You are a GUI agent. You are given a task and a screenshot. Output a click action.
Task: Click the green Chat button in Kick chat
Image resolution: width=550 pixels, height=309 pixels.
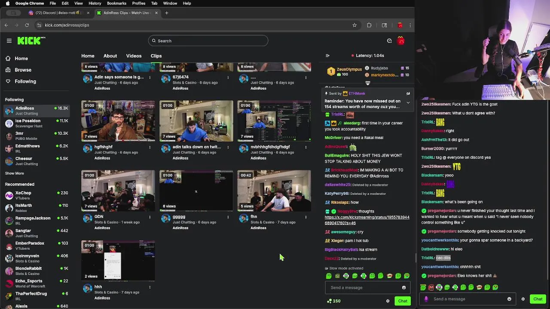(x=403, y=301)
